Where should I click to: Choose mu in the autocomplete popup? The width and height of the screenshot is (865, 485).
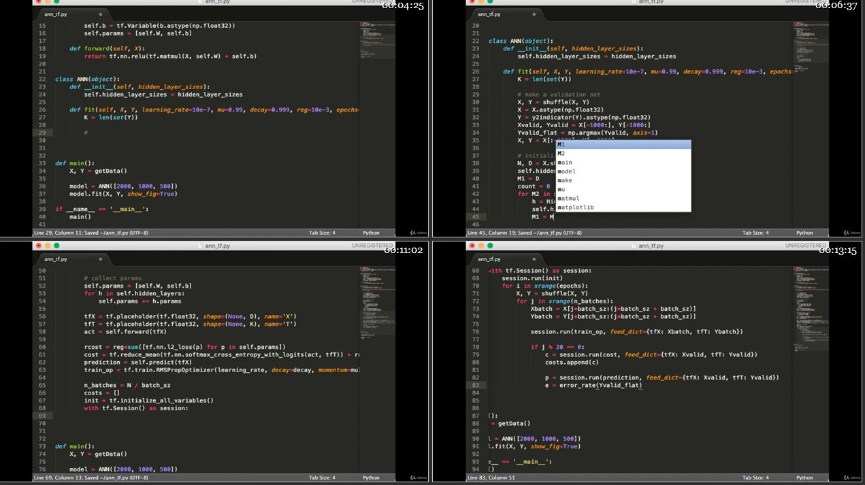pos(623,189)
